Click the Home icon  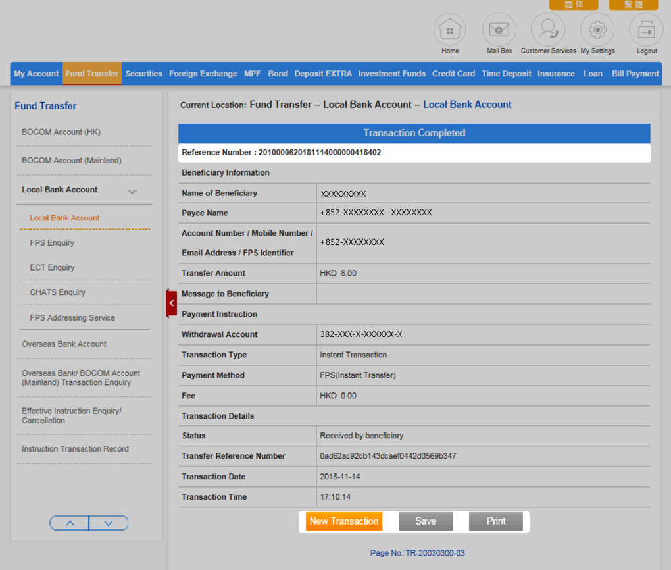pos(450,30)
